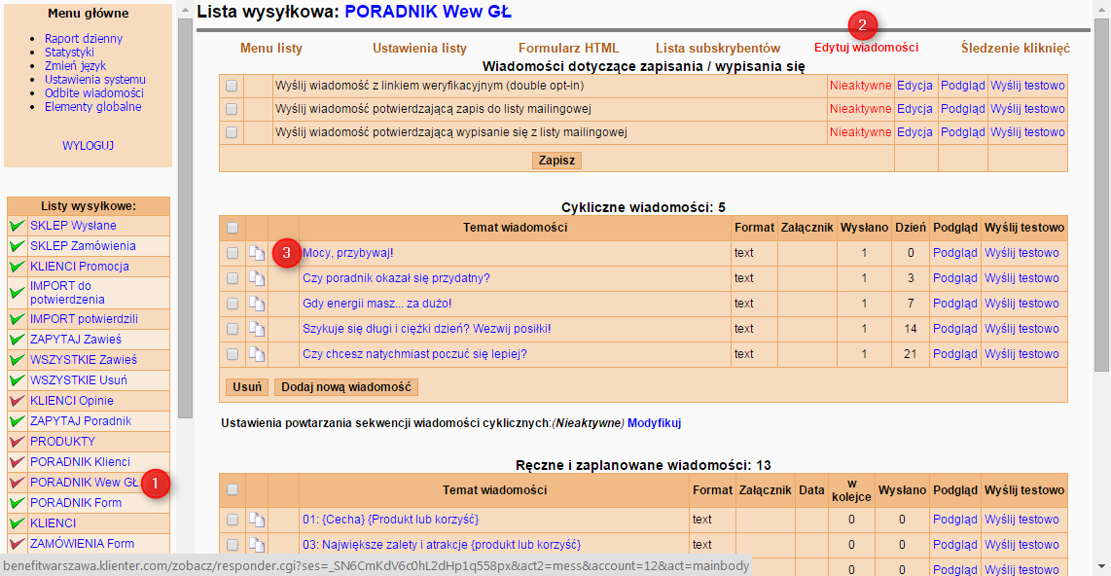Image resolution: width=1111 pixels, height=576 pixels.
Task: Check the box for 'Czy chcesz natychmiast poczuć się lepiej?'
Action: (232, 354)
